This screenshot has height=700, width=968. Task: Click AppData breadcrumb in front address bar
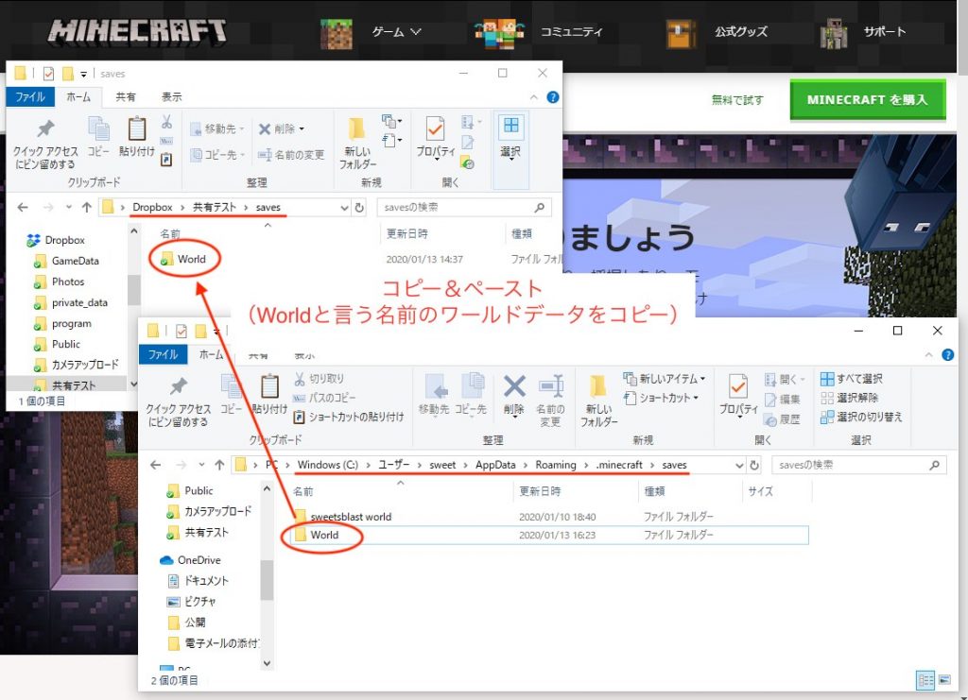(495, 465)
